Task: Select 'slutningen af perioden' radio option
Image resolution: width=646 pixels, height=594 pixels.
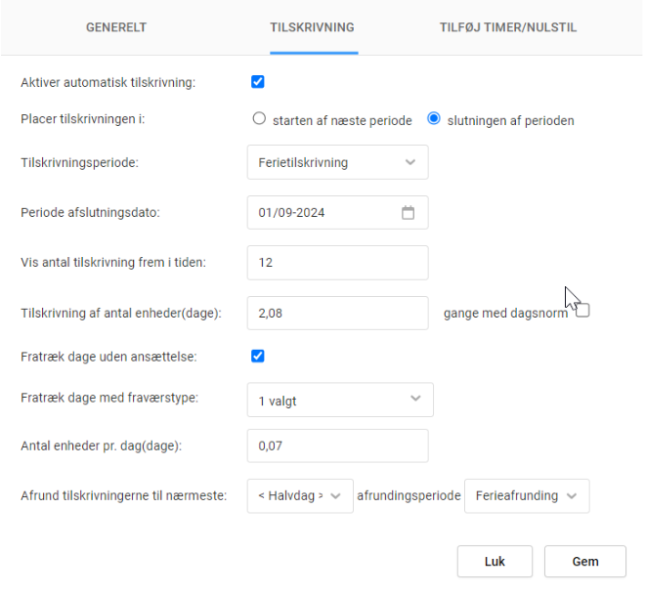Action: click(x=434, y=119)
